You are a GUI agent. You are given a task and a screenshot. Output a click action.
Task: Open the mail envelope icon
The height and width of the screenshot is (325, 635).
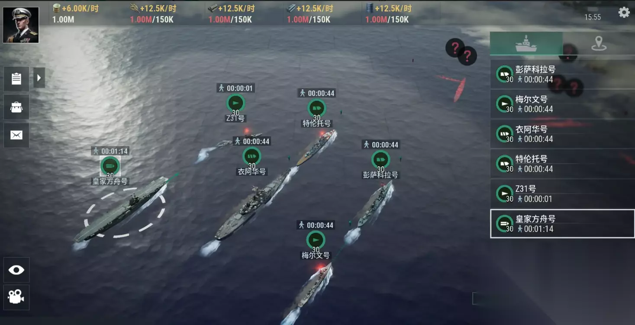click(16, 135)
